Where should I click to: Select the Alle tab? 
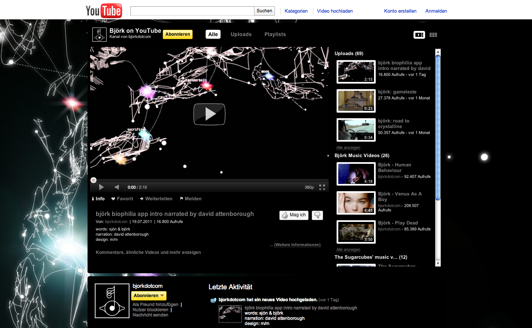[213, 34]
